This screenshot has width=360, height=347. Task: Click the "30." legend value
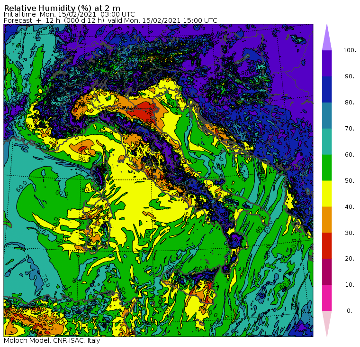350,233
